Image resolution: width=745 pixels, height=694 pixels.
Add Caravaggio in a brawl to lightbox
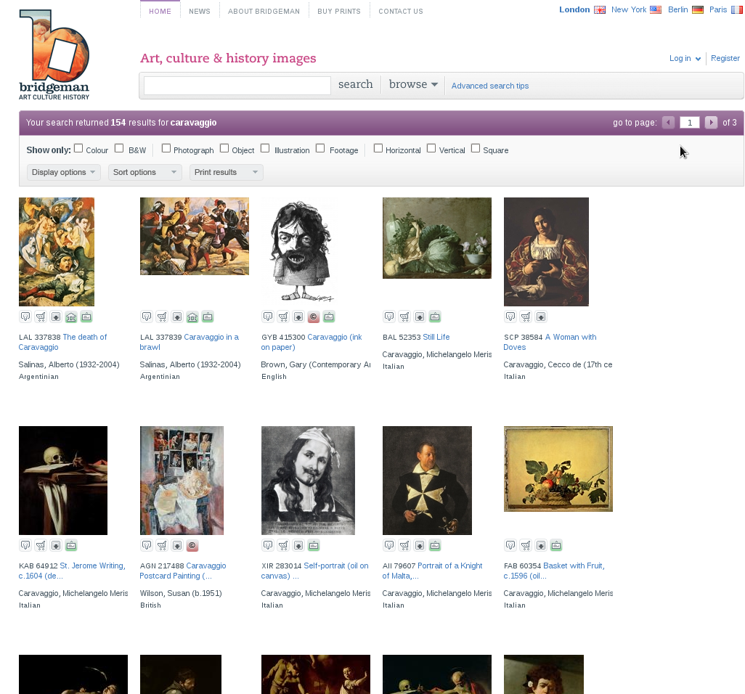[147, 317]
